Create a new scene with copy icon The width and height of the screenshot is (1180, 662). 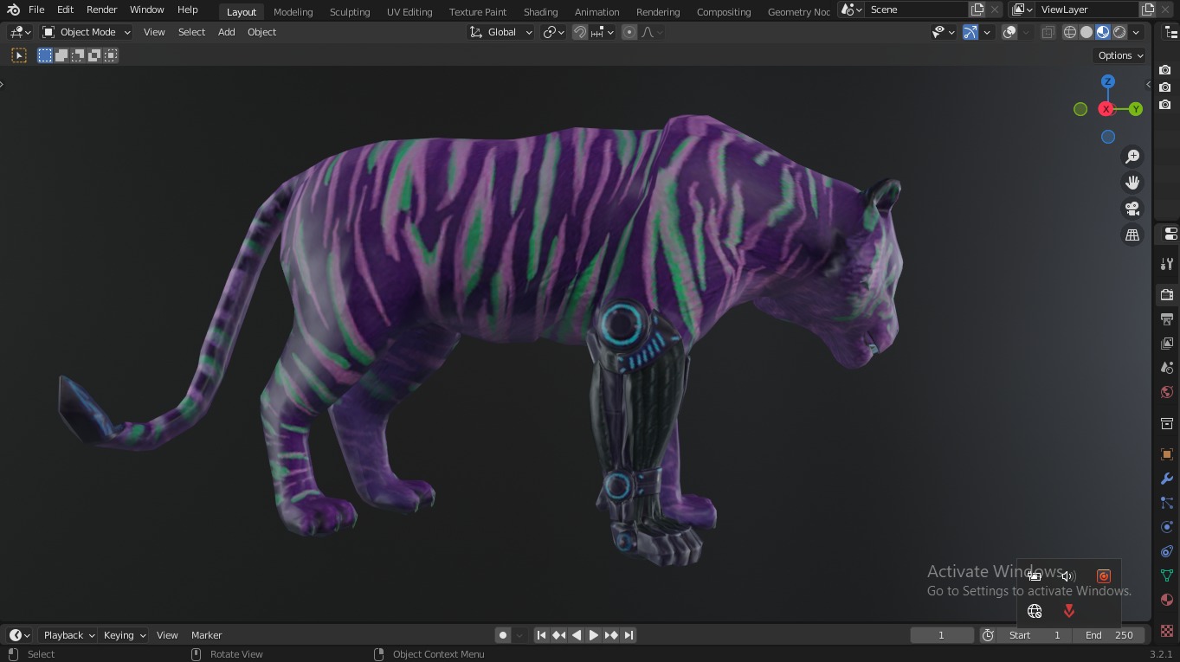pos(977,10)
